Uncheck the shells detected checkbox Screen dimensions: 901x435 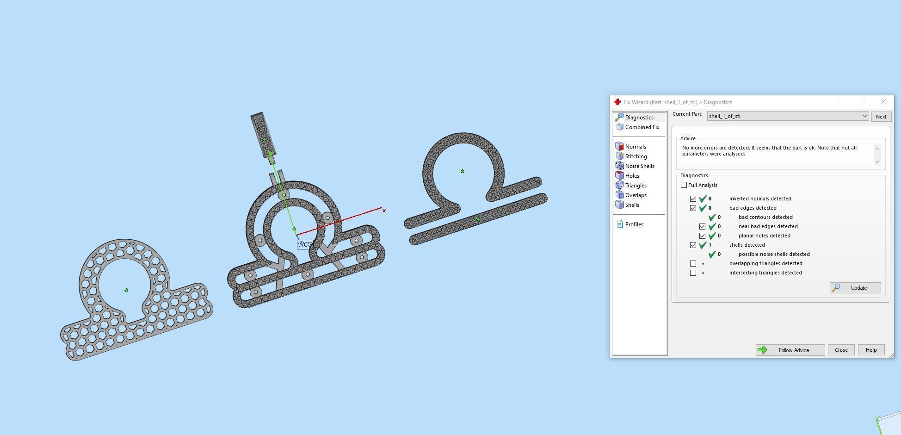pos(693,245)
